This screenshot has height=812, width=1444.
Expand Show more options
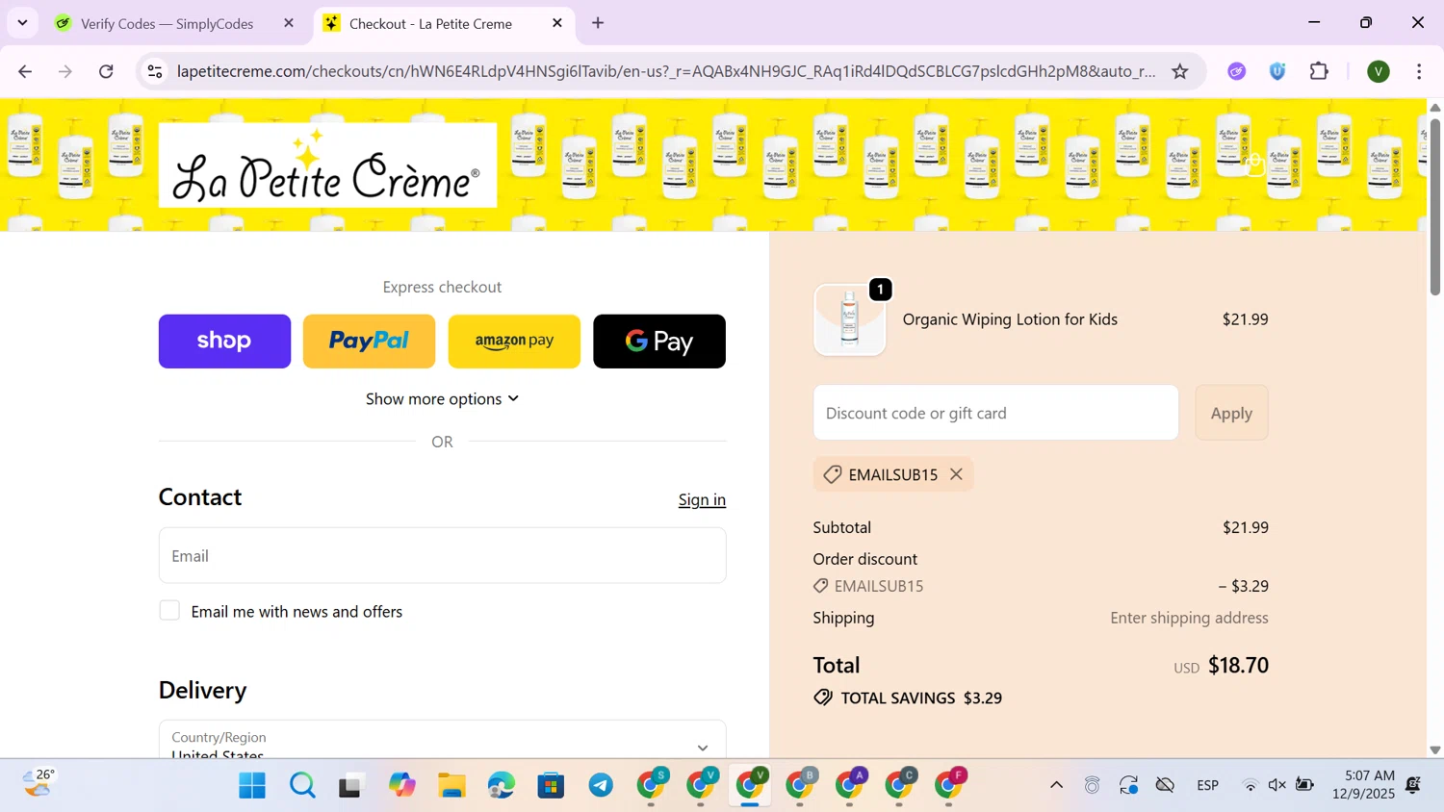point(442,398)
